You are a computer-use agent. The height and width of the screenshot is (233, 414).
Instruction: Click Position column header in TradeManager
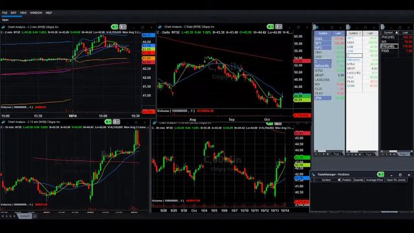(x=347, y=180)
